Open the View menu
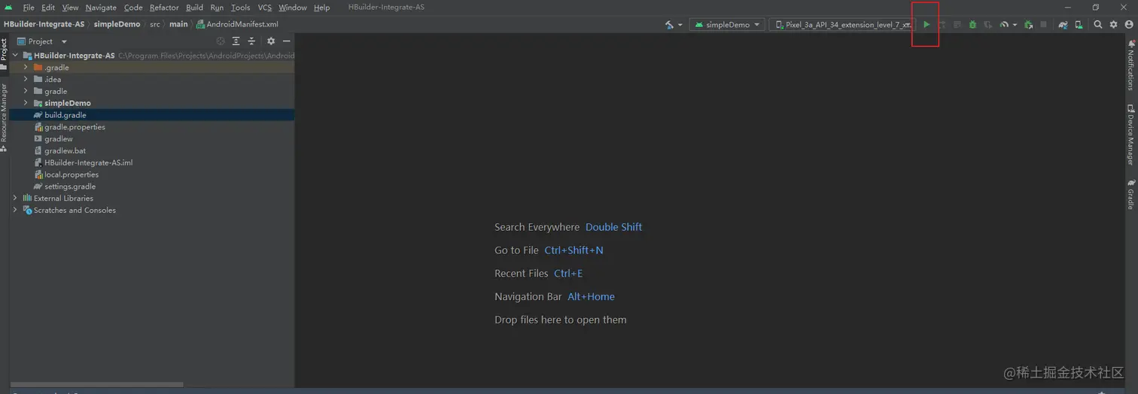 70,8
